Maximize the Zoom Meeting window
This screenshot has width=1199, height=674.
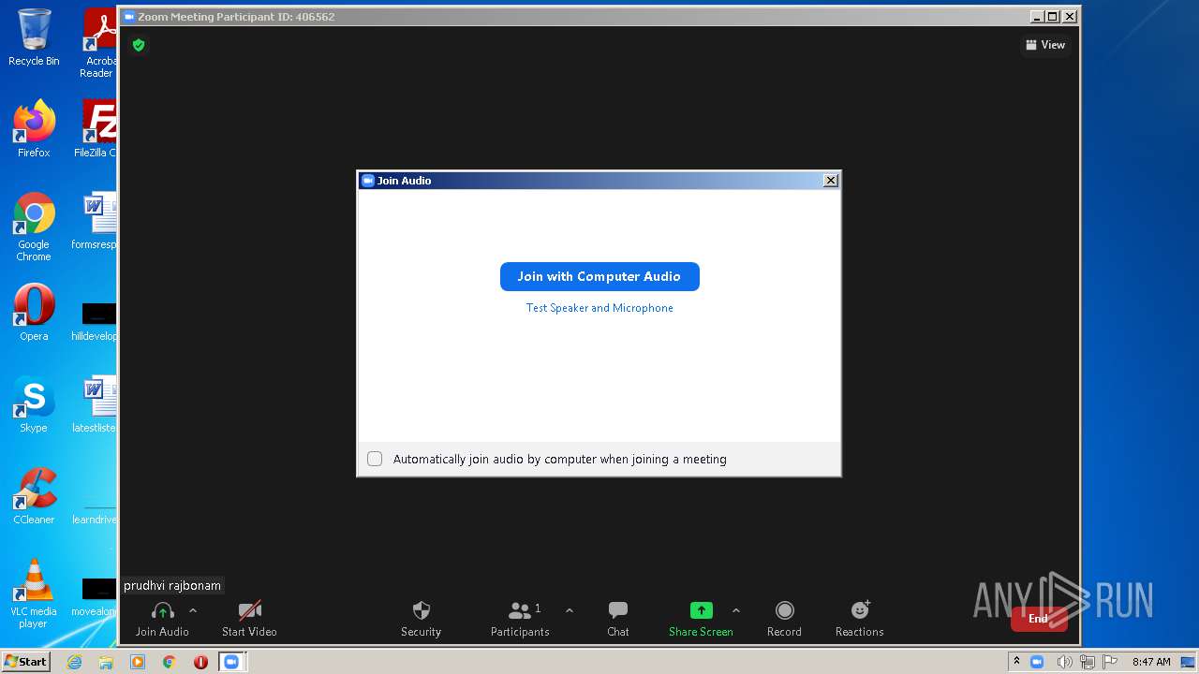pos(1053,17)
